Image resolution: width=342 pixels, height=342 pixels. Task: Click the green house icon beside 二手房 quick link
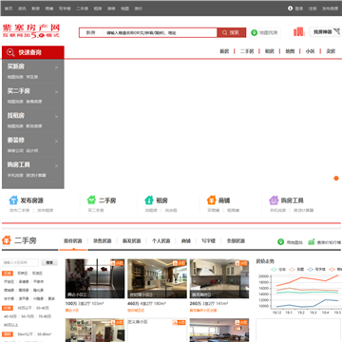coord(91,200)
